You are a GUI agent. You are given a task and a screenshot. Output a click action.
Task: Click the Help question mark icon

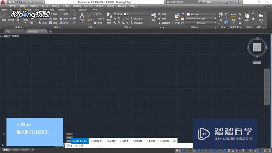238,2
